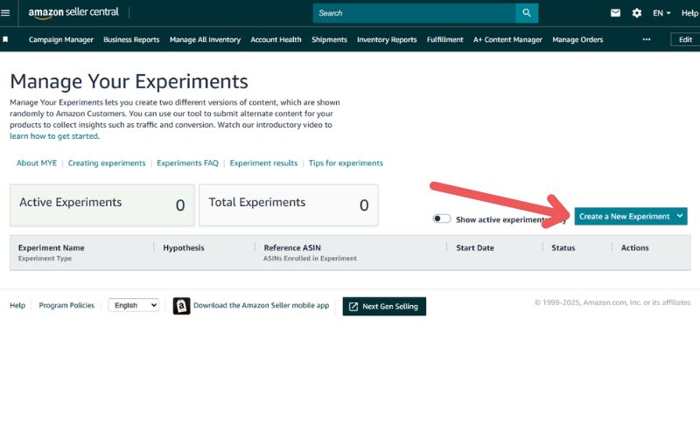Click the Start Date column header

click(475, 247)
